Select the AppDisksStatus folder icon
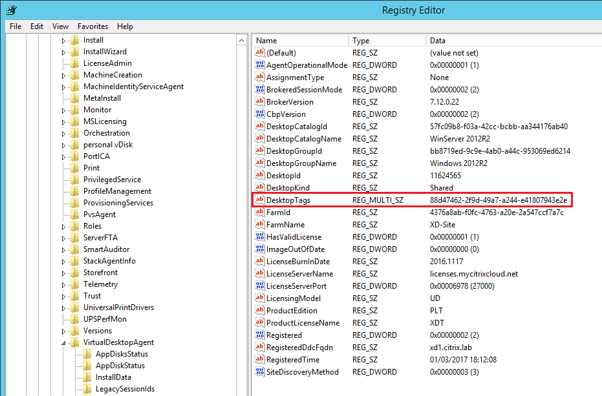 (87, 354)
